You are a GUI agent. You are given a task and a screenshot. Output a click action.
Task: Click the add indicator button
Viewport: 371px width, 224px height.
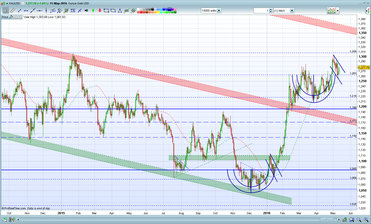point(331,11)
